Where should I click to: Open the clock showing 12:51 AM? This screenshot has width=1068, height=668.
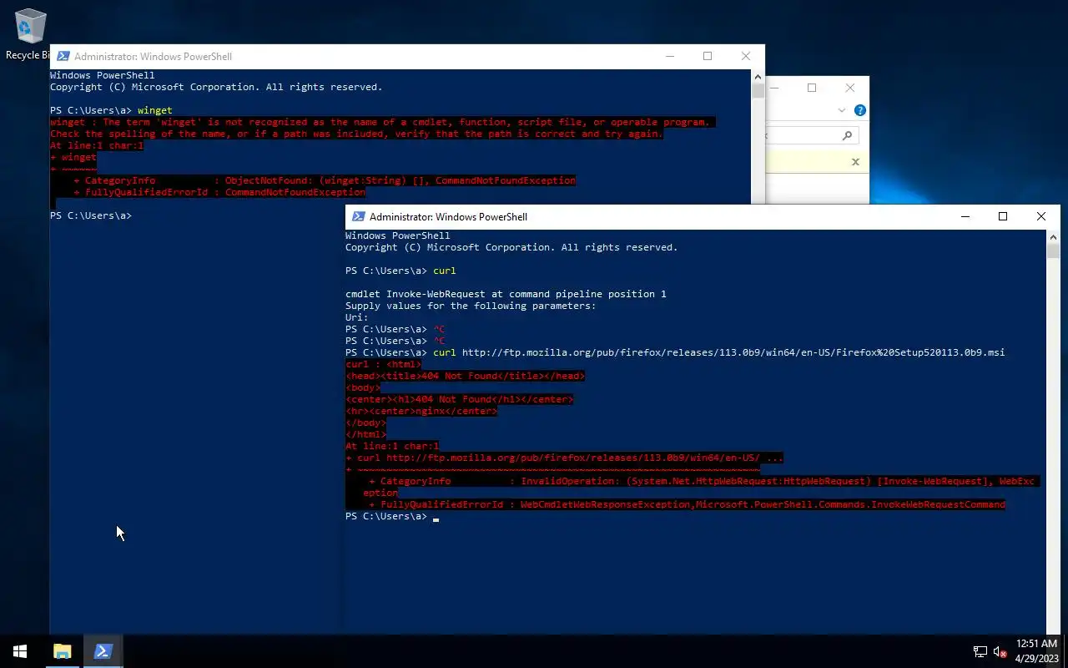[x=1037, y=651]
